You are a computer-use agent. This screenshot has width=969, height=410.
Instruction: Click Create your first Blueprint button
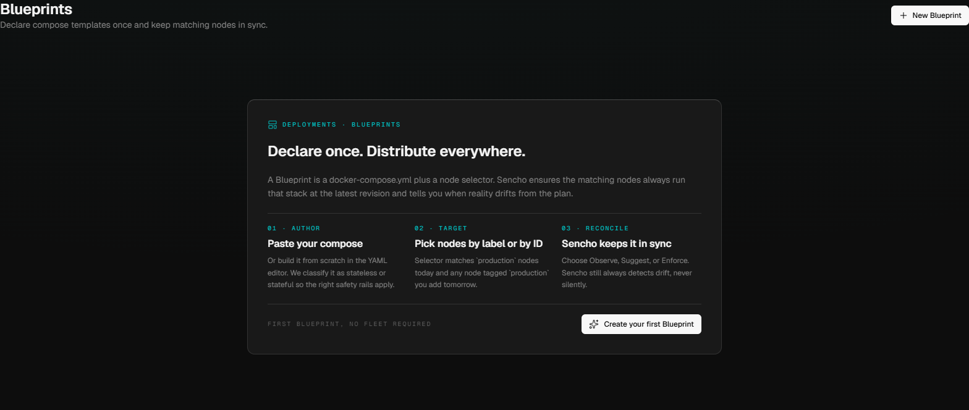(x=641, y=324)
